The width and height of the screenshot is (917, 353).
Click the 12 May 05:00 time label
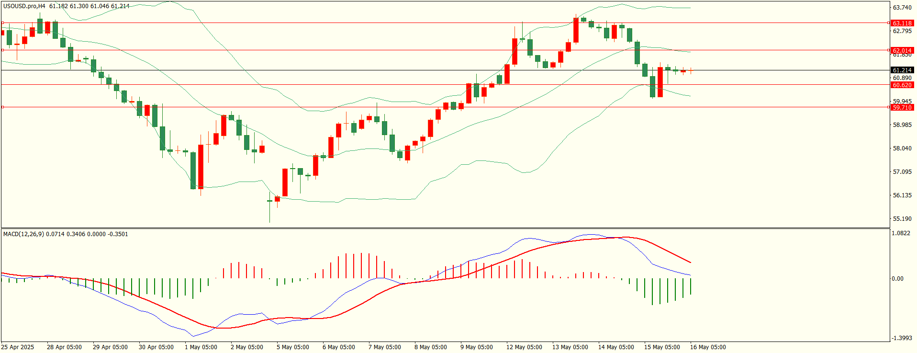(524, 347)
